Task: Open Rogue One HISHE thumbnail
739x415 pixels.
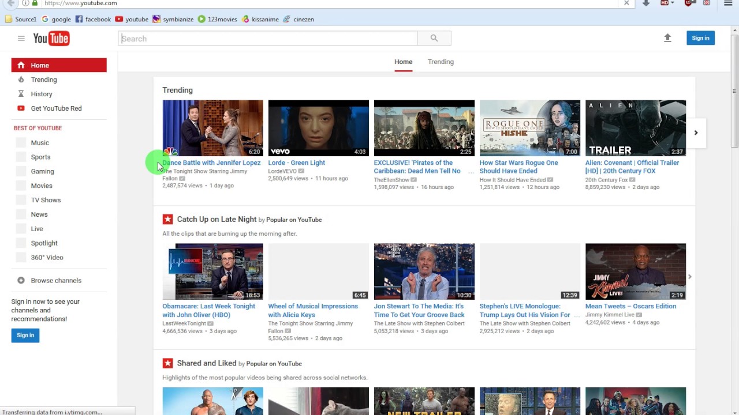Action: tap(529, 128)
